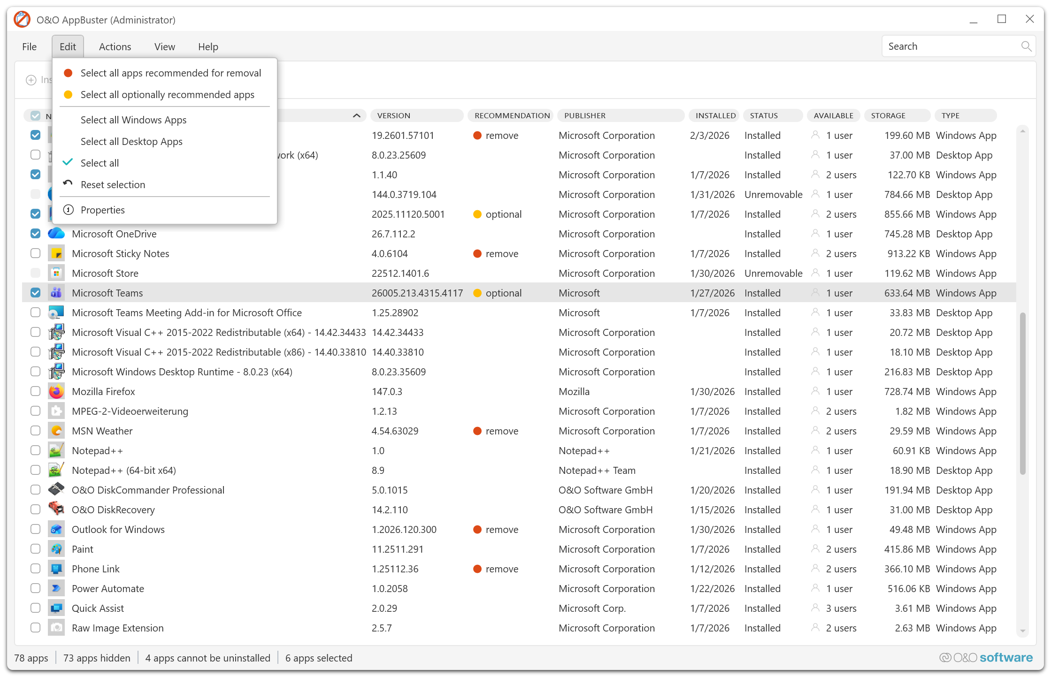Click Reset selection in the Edit menu
Image resolution: width=1051 pixels, height=677 pixels.
pyautogui.click(x=113, y=185)
